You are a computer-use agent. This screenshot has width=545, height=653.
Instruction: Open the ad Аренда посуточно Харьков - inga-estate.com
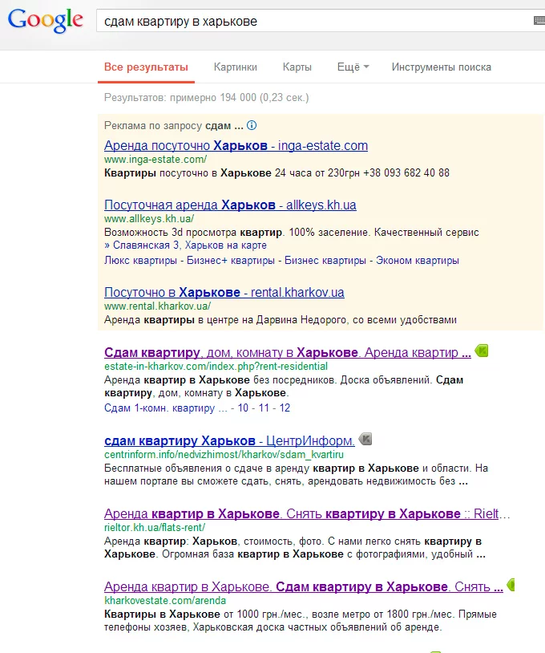point(236,145)
